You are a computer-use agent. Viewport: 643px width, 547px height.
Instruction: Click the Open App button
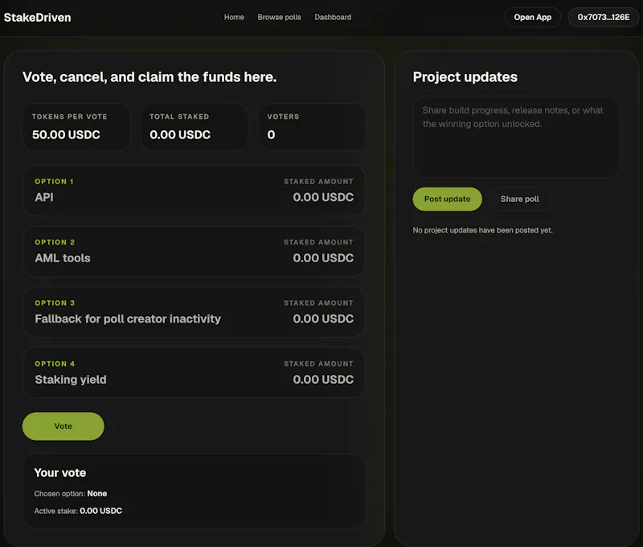click(532, 17)
